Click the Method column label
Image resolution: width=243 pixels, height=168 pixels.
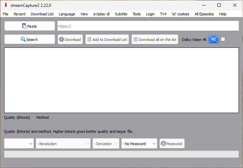tap(42, 117)
